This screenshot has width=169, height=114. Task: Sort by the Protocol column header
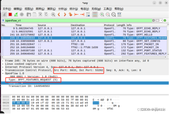click(110, 25)
